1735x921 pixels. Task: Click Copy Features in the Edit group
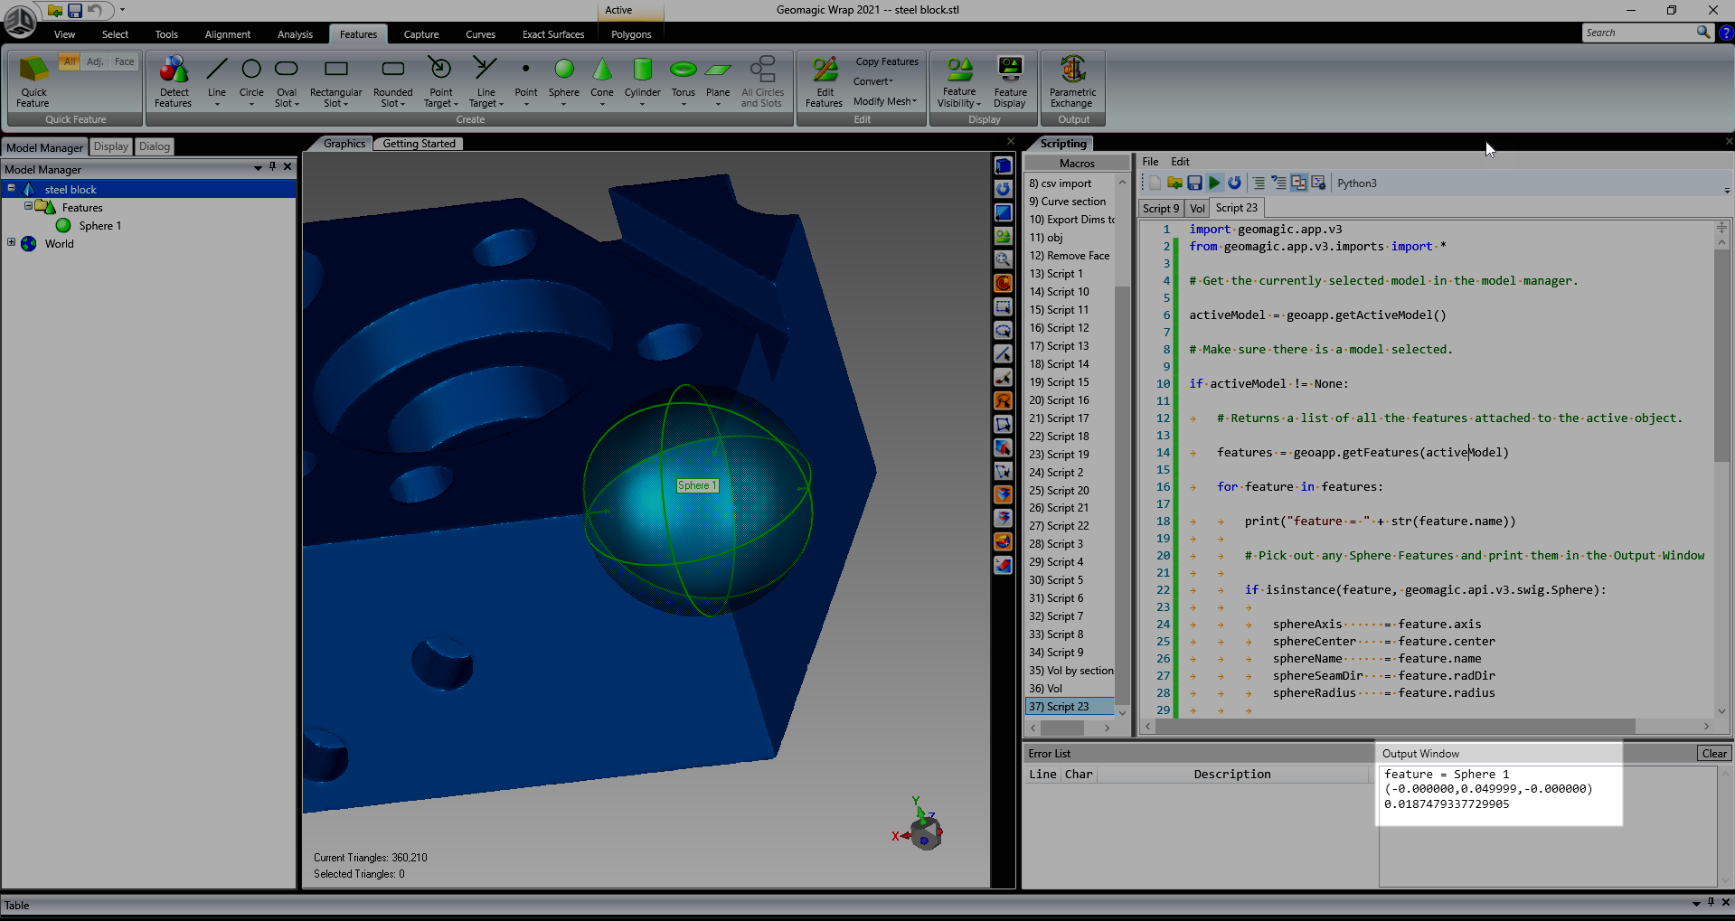886,61
